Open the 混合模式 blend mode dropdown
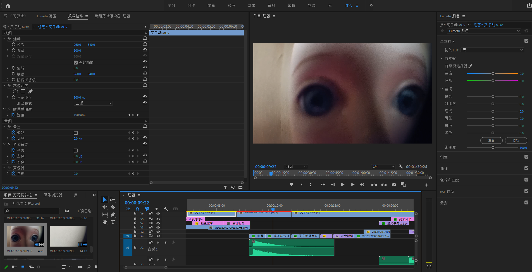 click(x=93, y=103)
